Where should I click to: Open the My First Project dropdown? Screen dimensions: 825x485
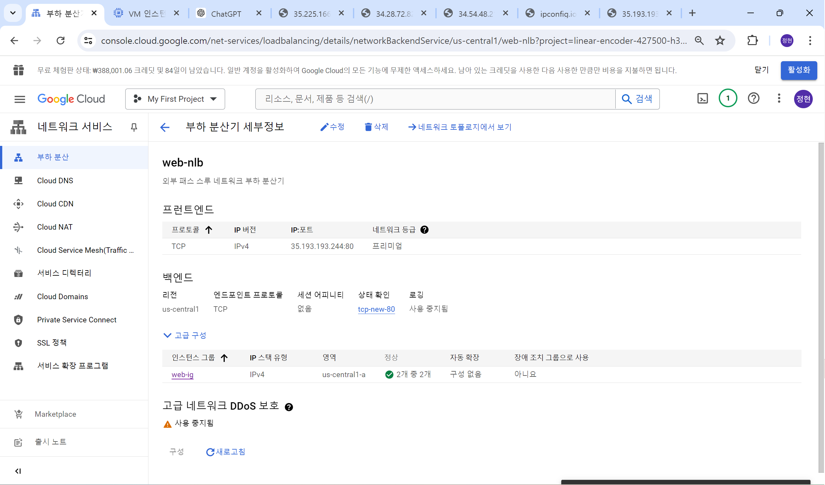[175, 99]
